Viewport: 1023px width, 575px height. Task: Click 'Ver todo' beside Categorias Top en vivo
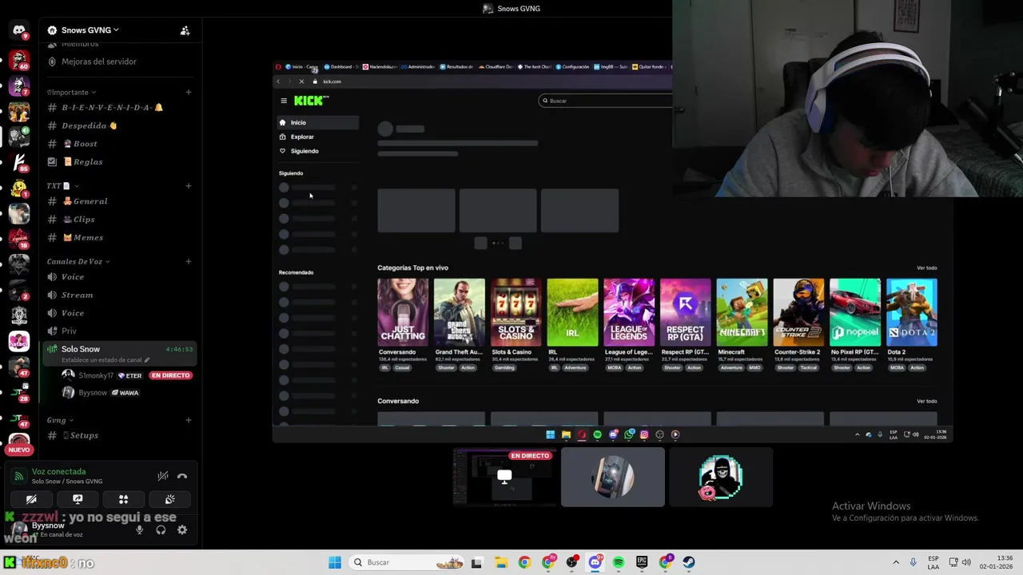coord(926,268)
